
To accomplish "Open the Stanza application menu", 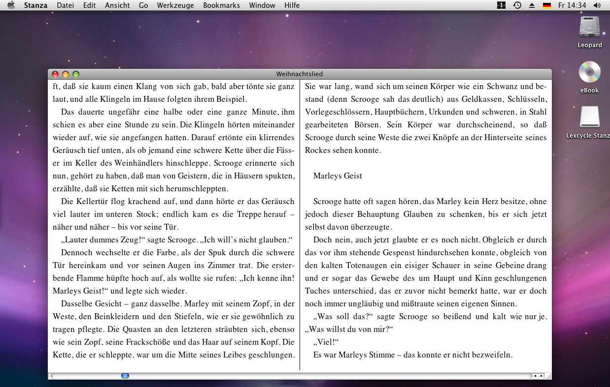I will [35, 5].
